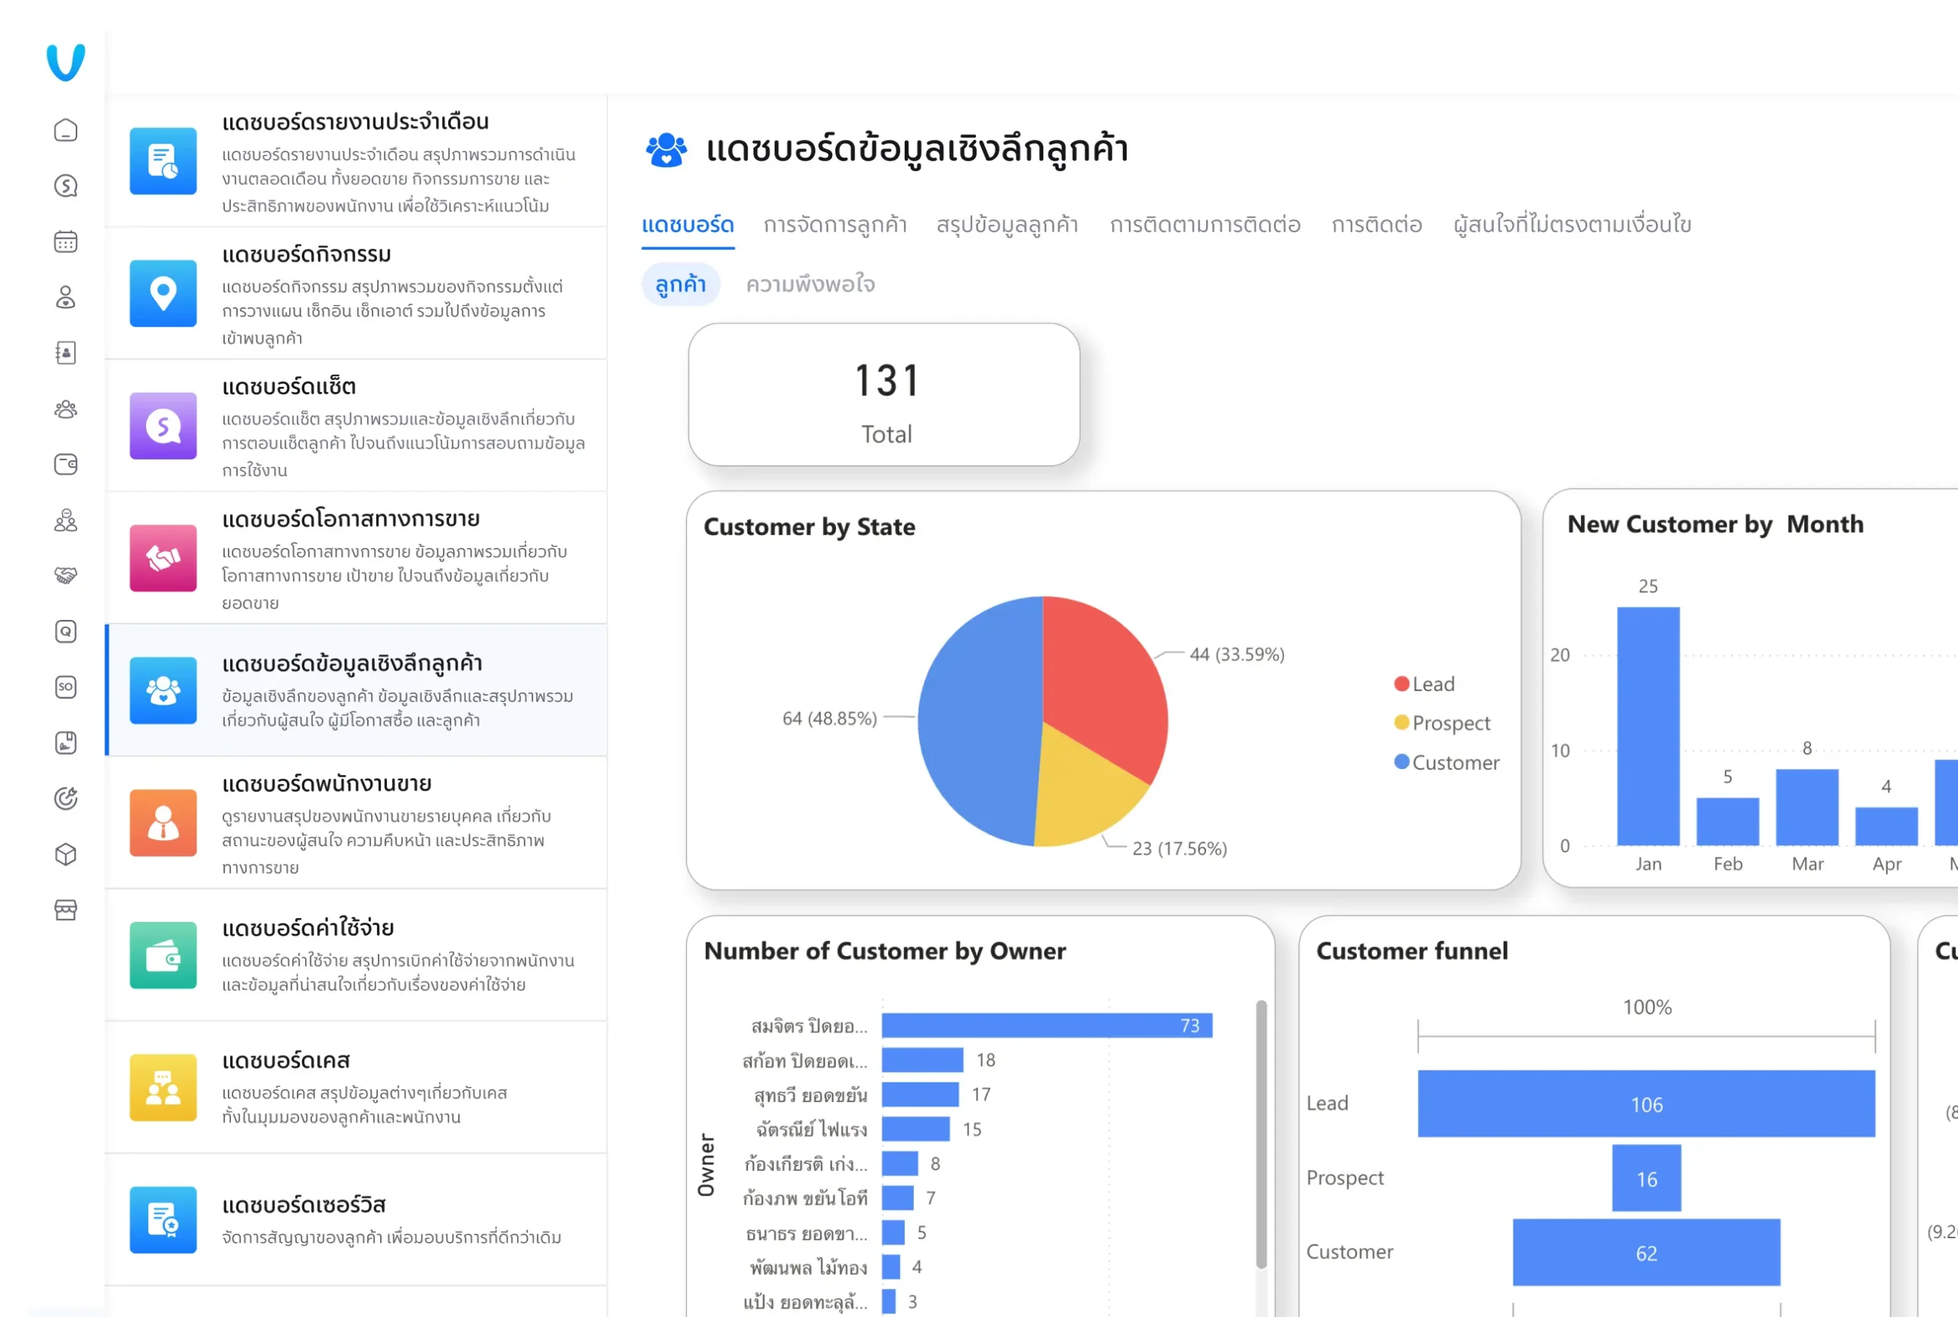Viewport: 1958px width, 1317px height.
Task: Click the 131 Total card
Action: click(x=884, y=394)
